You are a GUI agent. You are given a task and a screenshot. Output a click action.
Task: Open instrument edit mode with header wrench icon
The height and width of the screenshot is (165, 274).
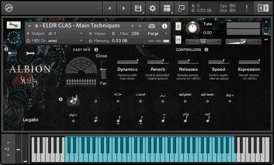click(x=14, y=25)
